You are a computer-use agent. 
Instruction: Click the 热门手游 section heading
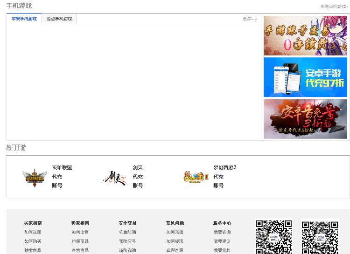pyautogui.click(x=16, y=148)
